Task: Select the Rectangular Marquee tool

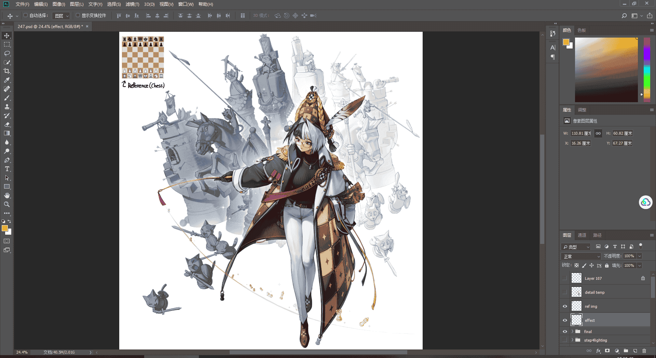Action: [7, 44]
